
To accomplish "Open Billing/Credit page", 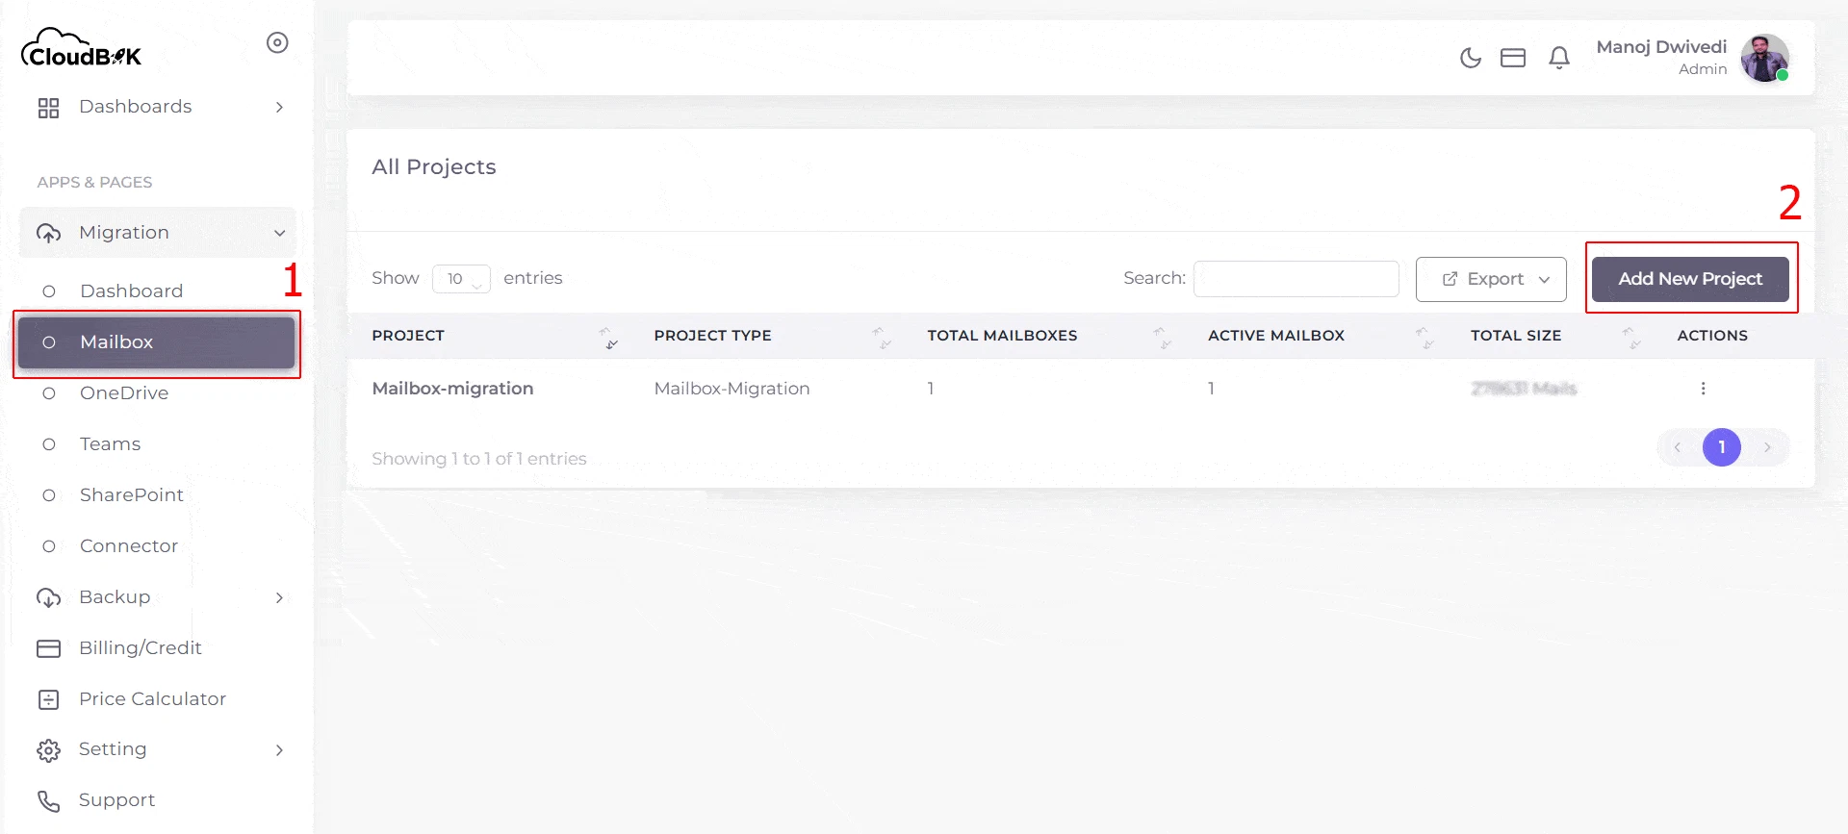I will coord(141,648).
